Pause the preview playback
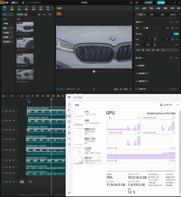The width and height of the screenshot is (181, 197). 94,89
